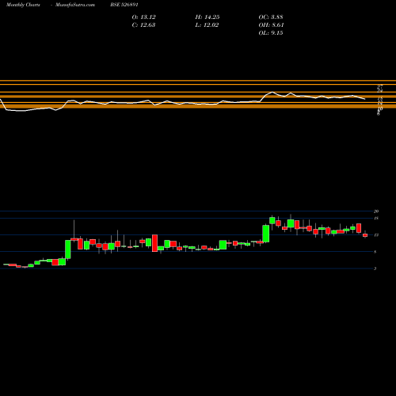Click price axis label '18'
Viewport: 396px width, 396px height.
tap(376, 219)
